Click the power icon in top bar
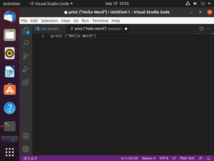This screenshot has height=161, width=214. 203,3
